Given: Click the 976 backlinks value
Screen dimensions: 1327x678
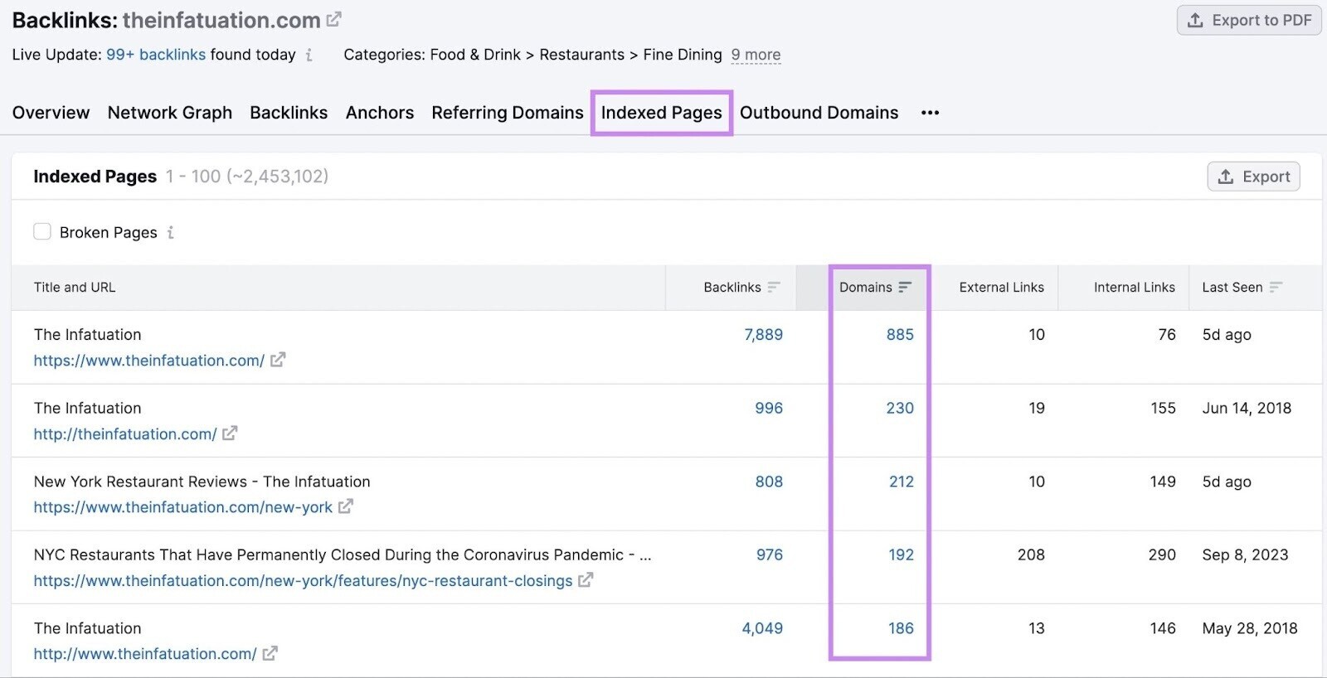Looking at the screenshot, I should 769,555.
